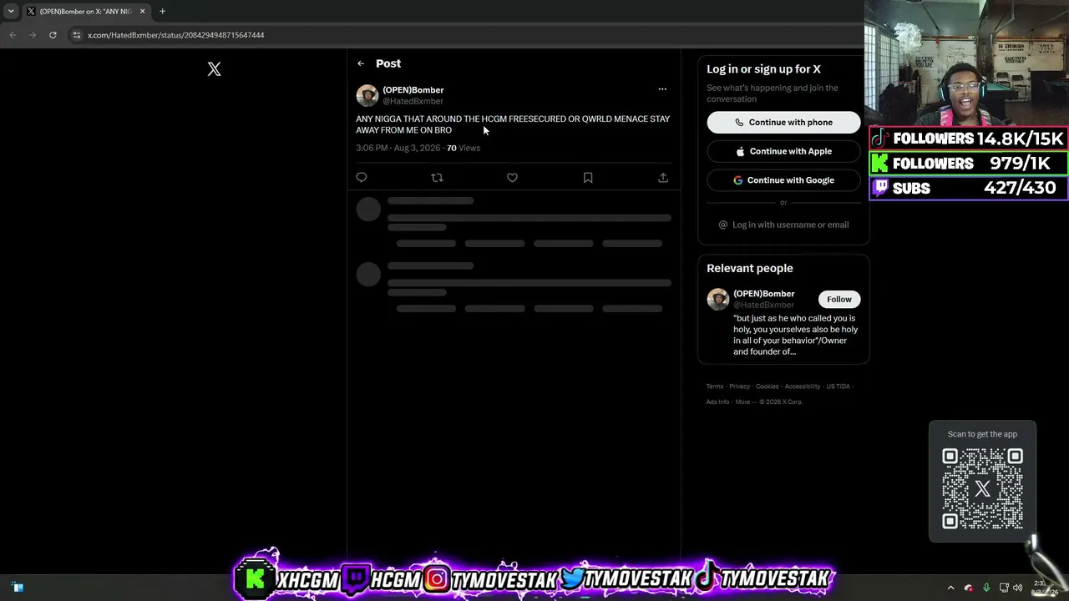Open the Terms footer link
1069x601 pixels.
(715, 386)
